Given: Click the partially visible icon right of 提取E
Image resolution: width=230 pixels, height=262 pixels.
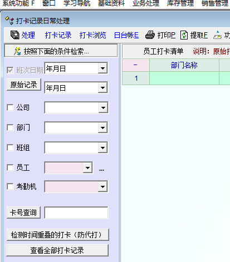Looking at the screenshot, I should [217, 35].
